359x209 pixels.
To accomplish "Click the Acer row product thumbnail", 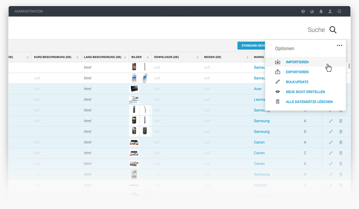I will click(134, 89).
